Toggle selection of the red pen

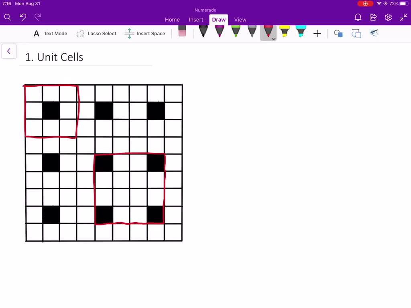tap(268, 32)
